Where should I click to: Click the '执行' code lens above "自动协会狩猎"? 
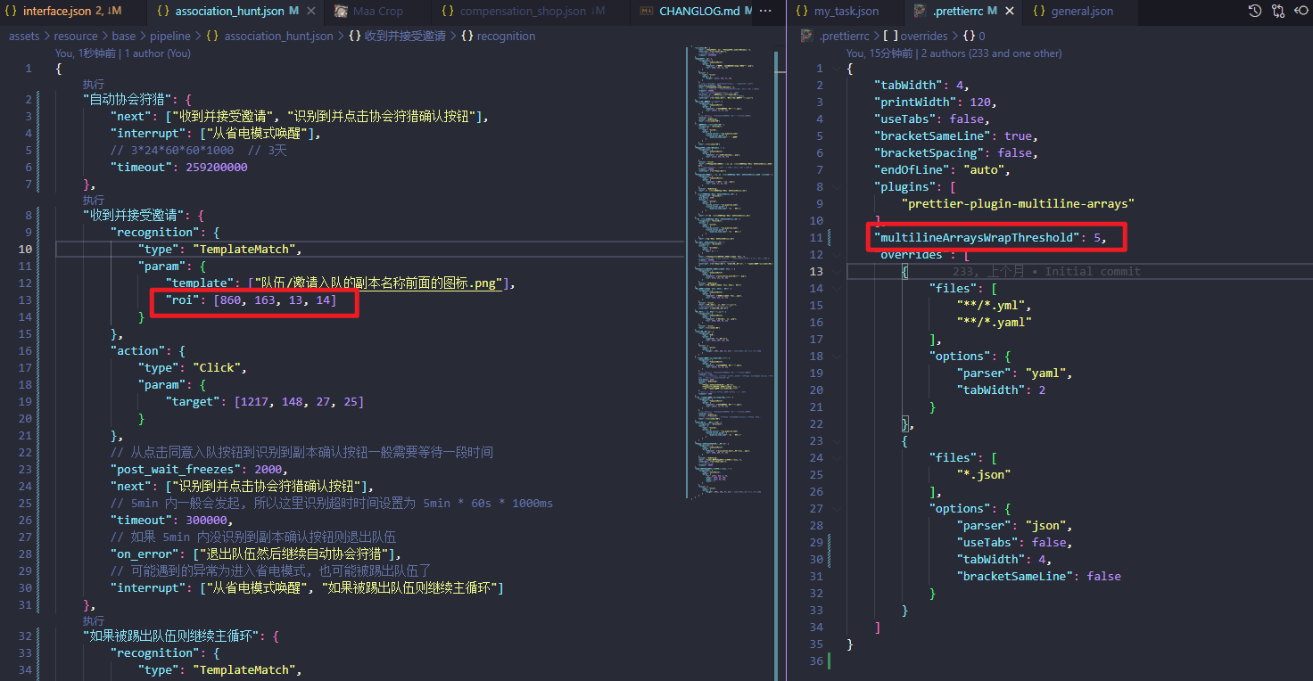tap(94, 84)
